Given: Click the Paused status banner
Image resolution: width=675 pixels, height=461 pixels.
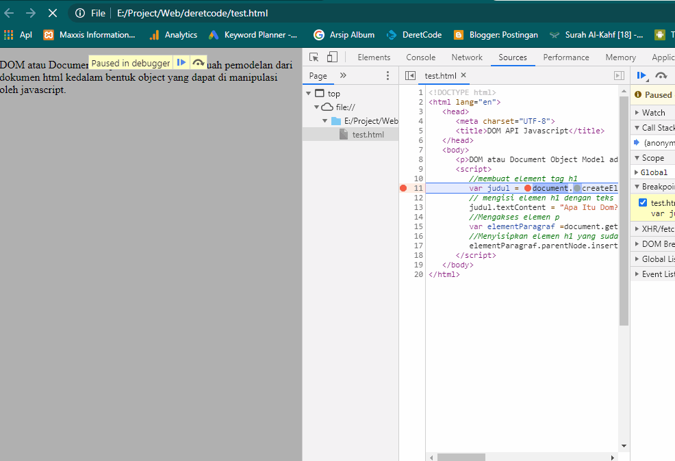Looking at the screenshot, I should coord(652,94).
